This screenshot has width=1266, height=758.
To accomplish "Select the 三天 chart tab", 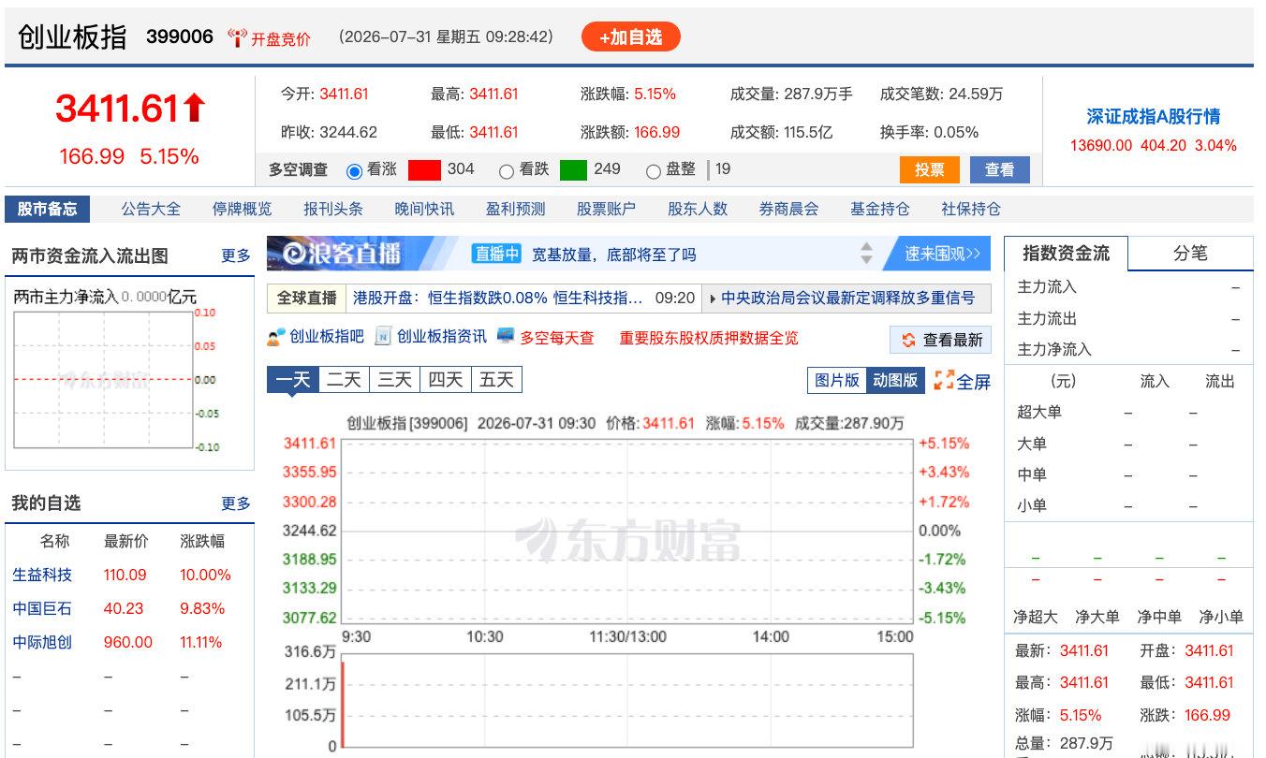I will [x=394, y=379].
